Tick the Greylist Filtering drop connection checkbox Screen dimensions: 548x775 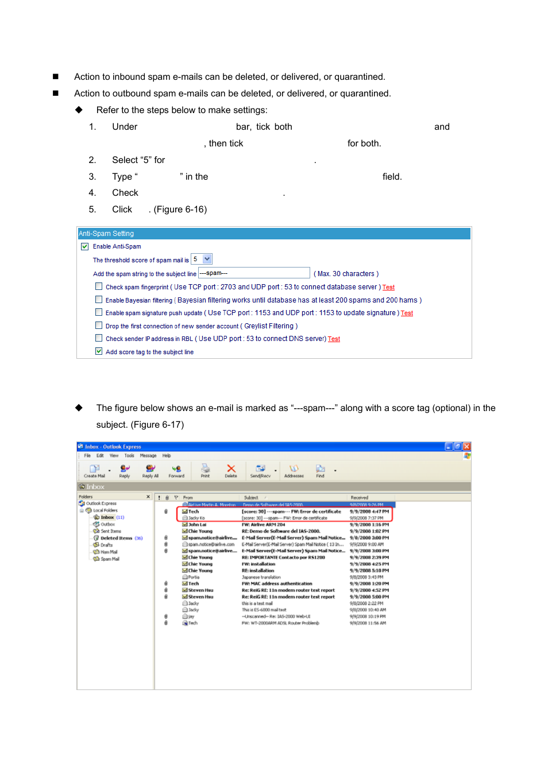(x=99, y=325)
